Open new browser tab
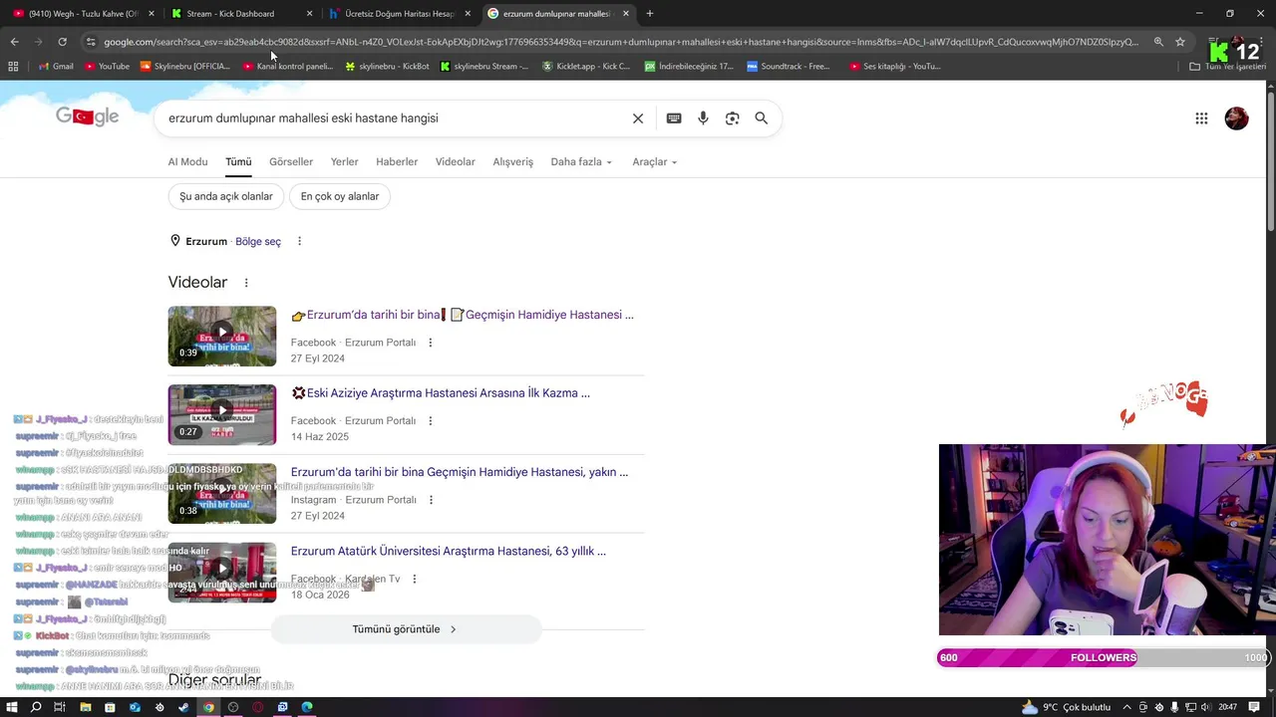The width and height of the screenshot is (1276, 717). pos(650,14)
